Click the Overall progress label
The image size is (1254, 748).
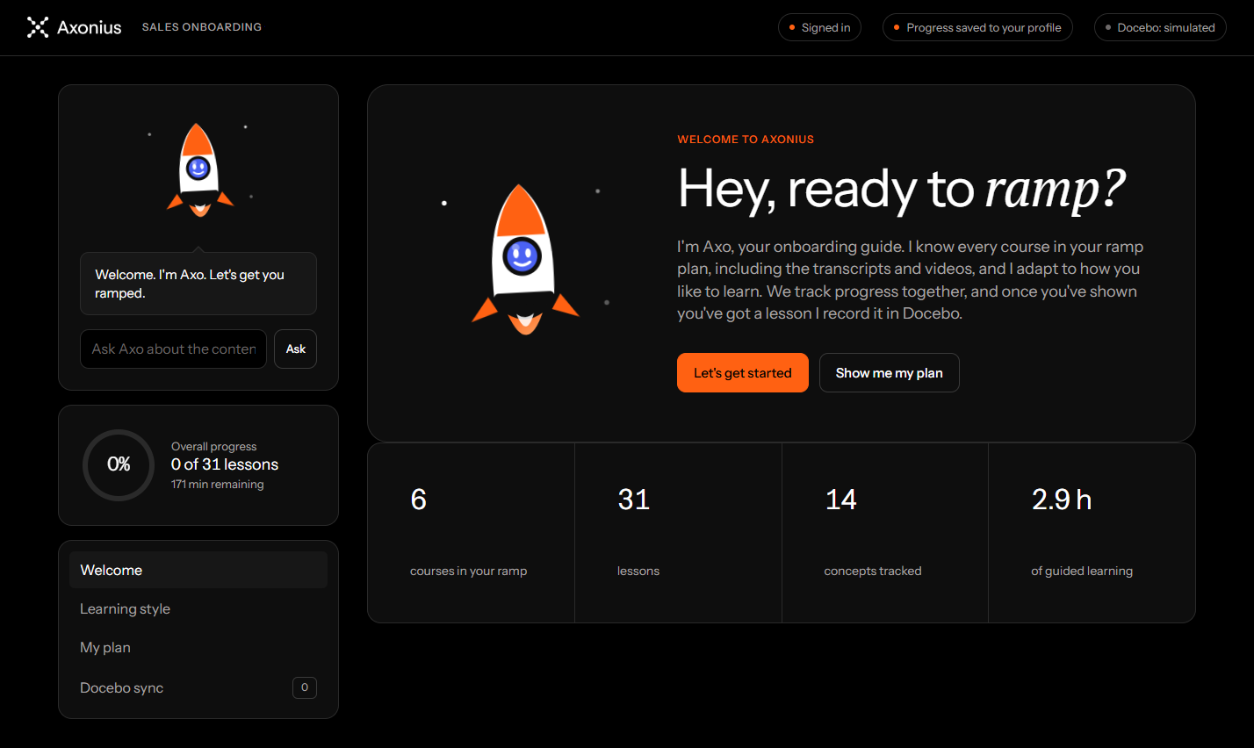pyautogui.click(x=213, y=446)
